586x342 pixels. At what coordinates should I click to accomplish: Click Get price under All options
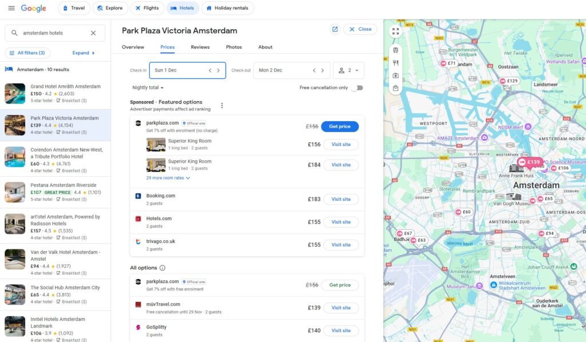340,285
